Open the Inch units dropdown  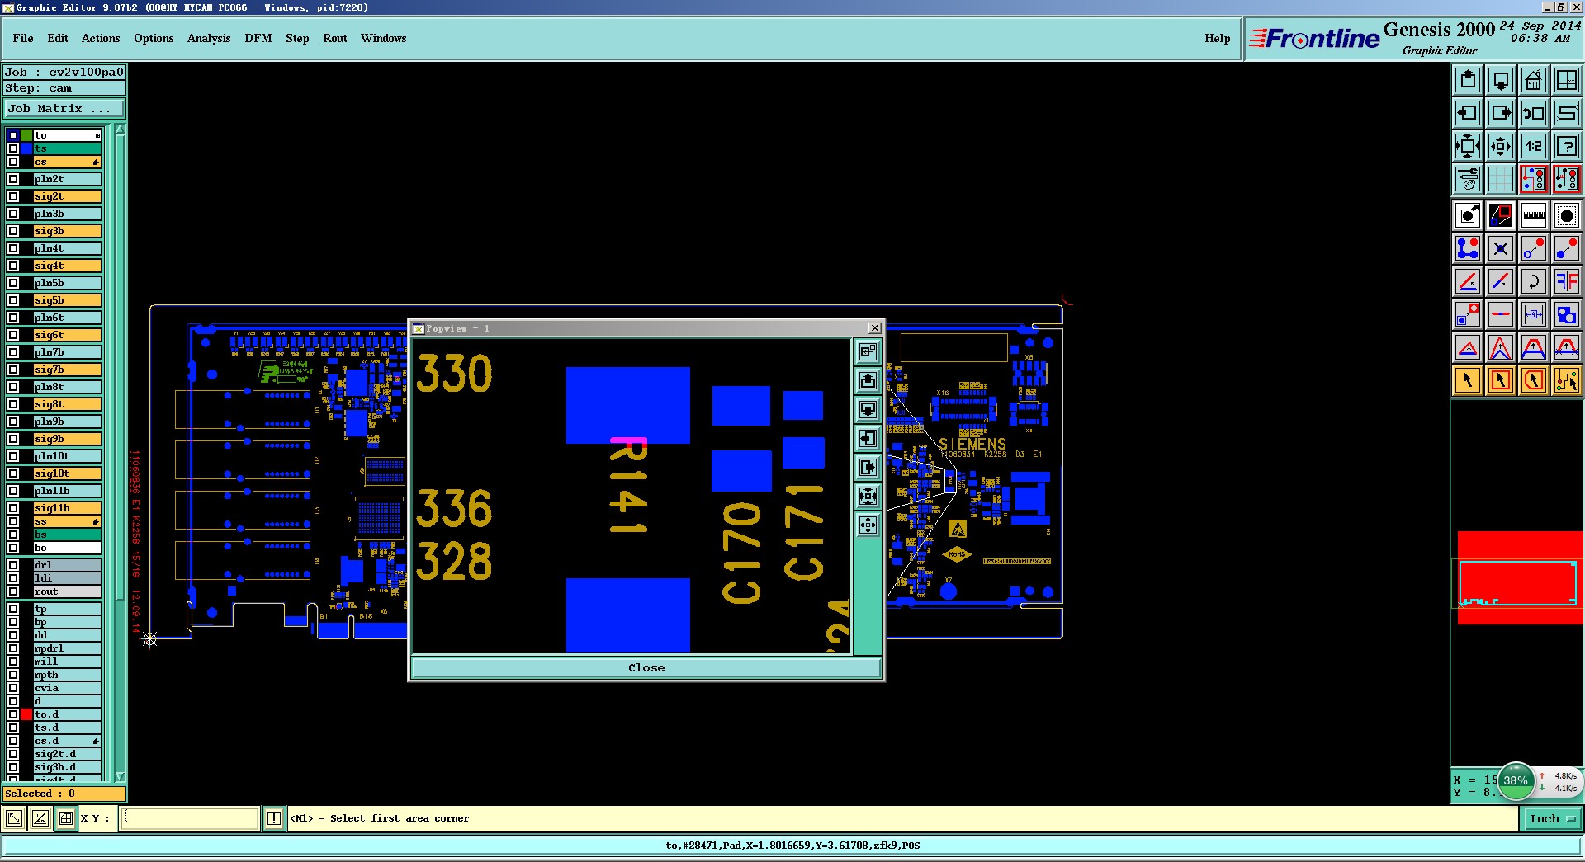1552,818
